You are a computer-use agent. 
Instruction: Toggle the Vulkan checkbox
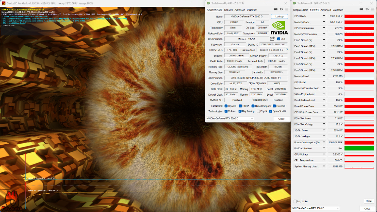click(226, 111)
